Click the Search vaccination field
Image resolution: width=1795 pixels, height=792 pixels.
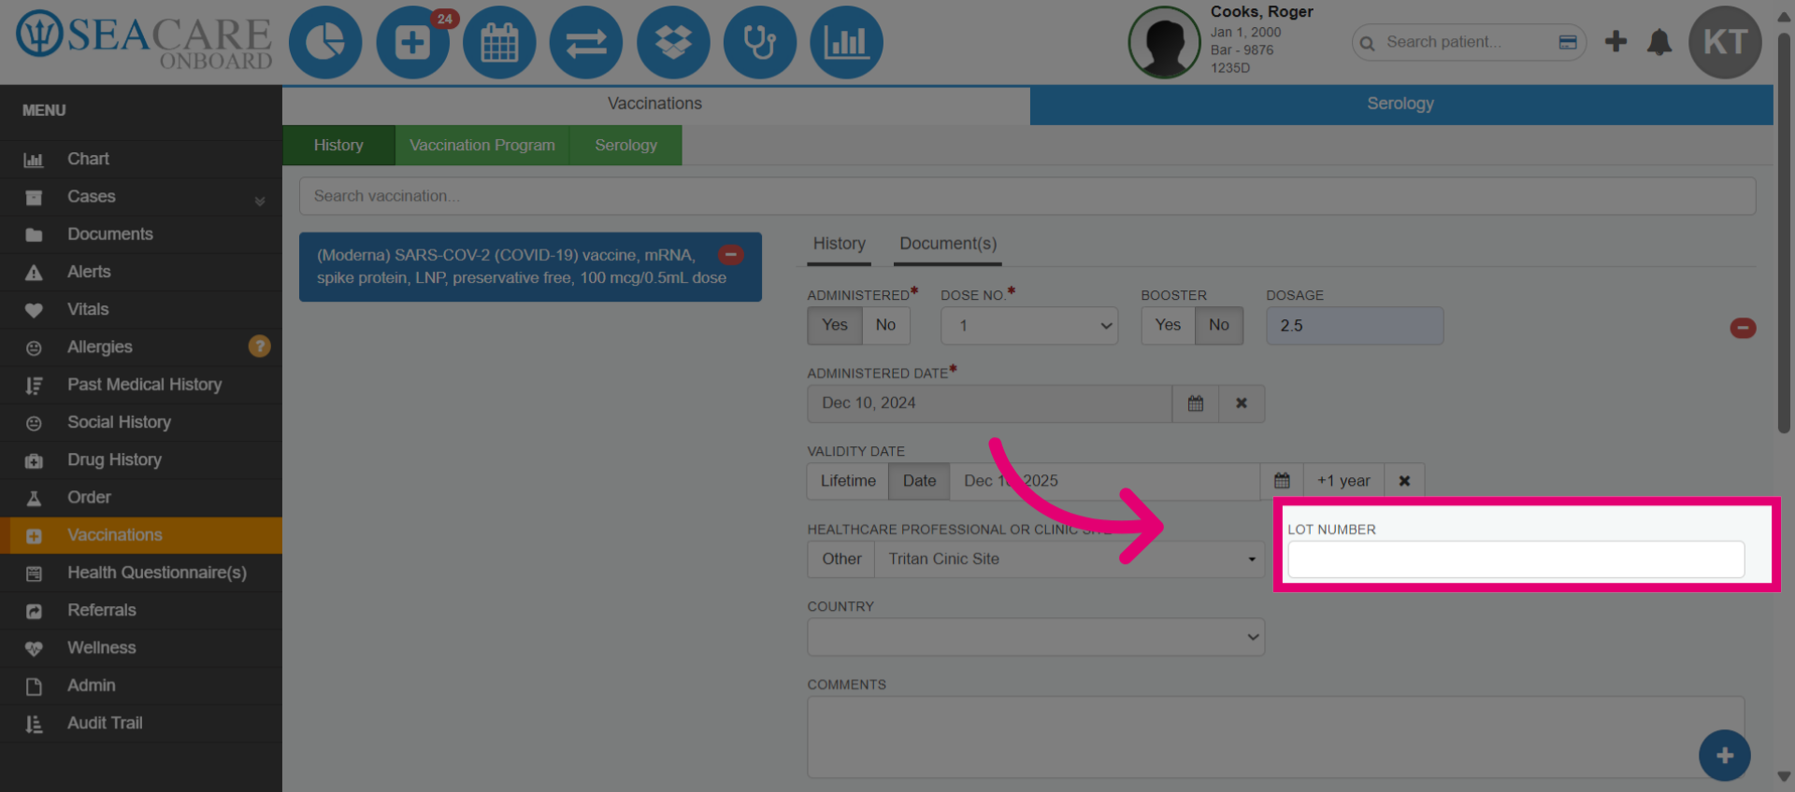click(x=1027, y=196)
